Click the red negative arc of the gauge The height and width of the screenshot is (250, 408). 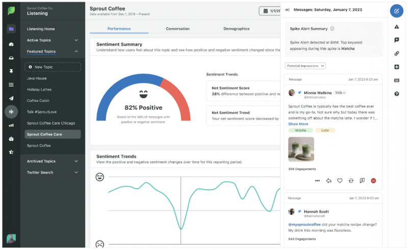pyautogui.click(x=180, y=97)
